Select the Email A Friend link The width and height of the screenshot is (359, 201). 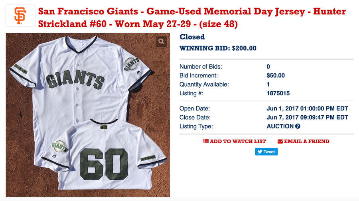tap(304, 141)
